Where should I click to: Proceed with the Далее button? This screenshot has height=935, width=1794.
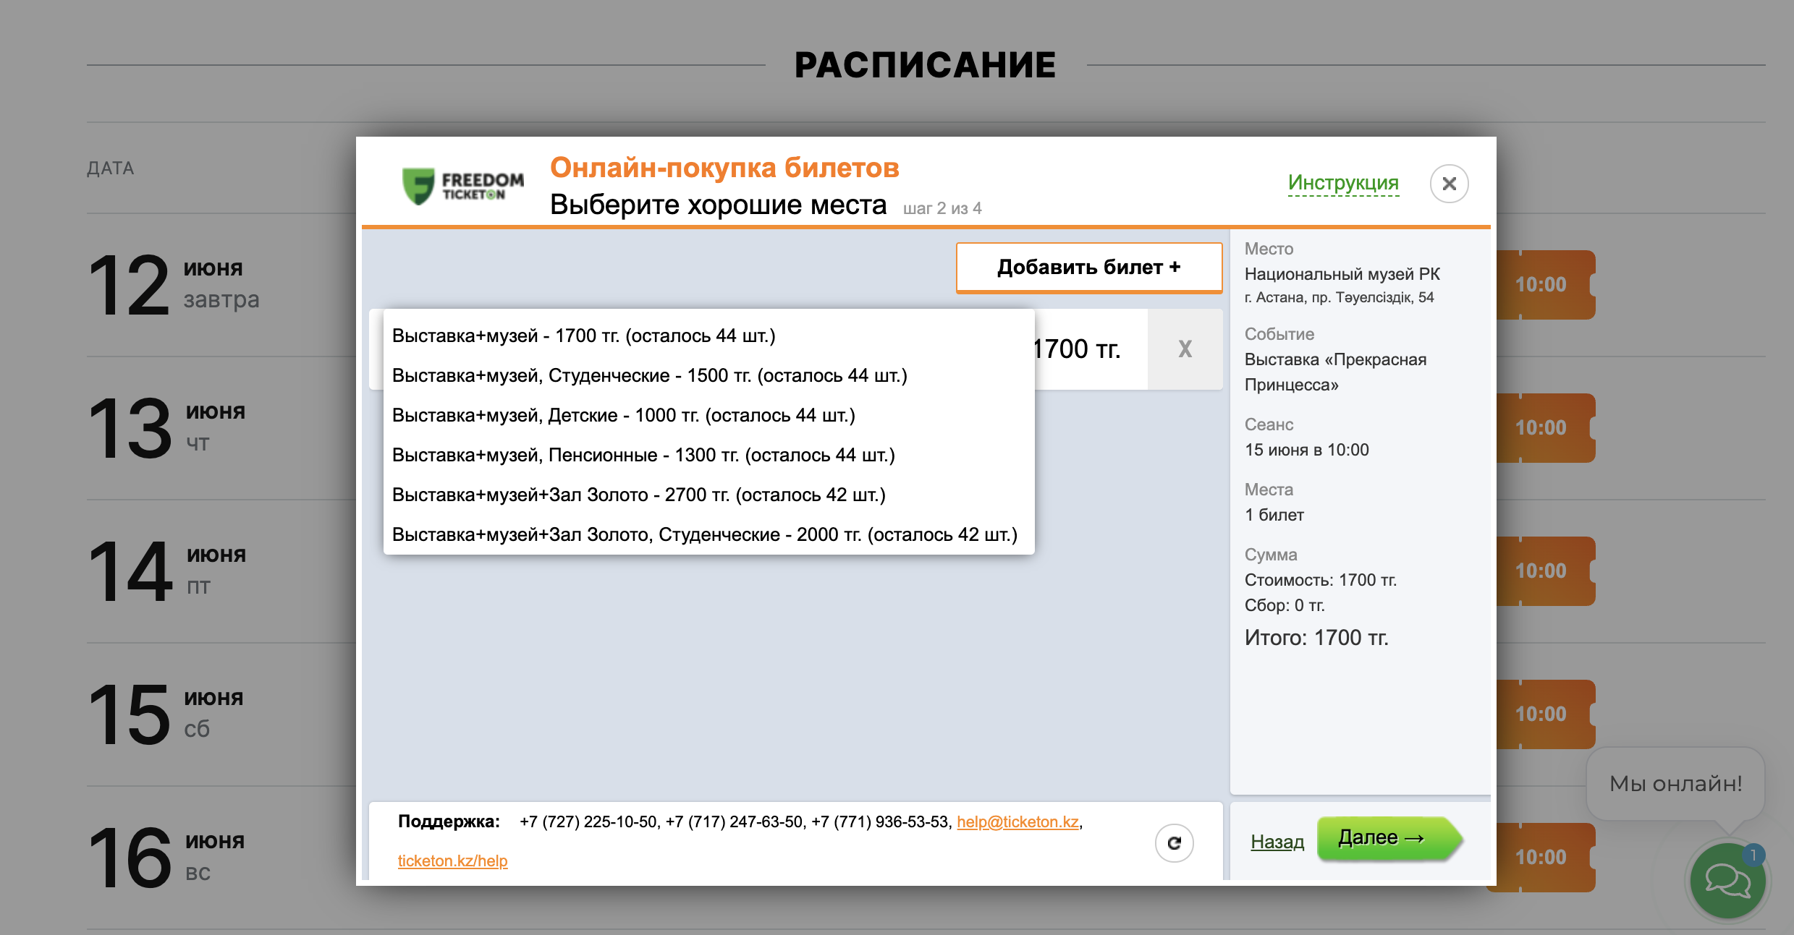click(x=1389, y=839)
